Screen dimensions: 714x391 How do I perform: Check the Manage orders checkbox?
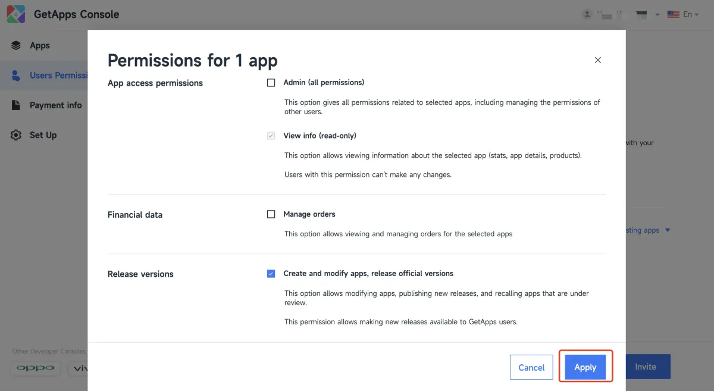(271, 214)
